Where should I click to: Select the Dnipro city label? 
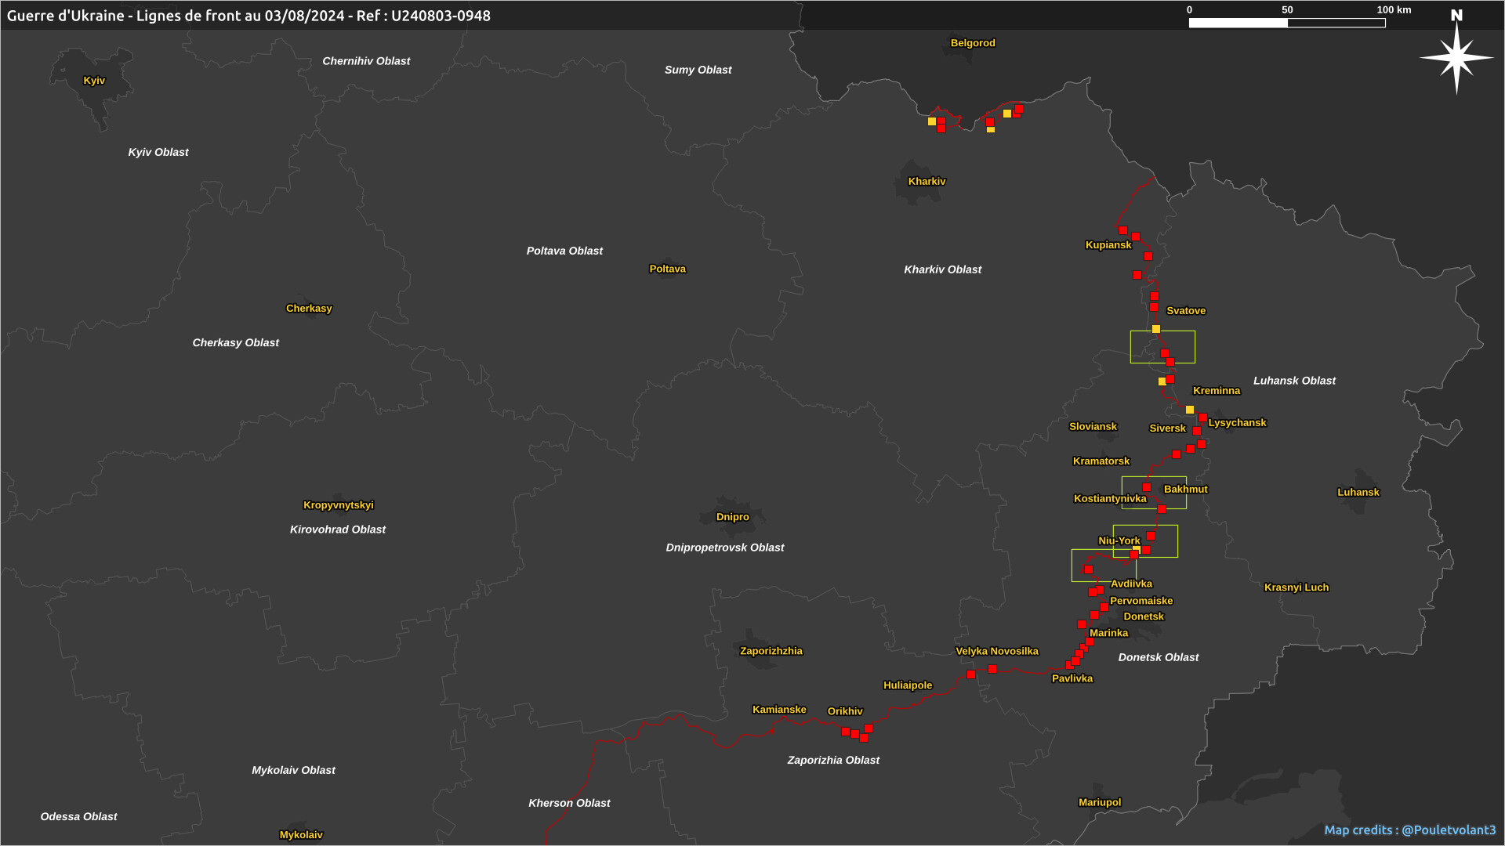click(732, 517)
